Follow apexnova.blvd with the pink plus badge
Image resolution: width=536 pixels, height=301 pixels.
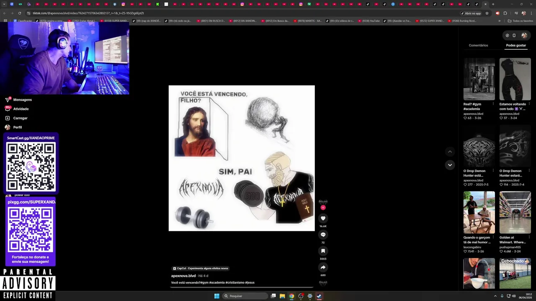(323, 208)
